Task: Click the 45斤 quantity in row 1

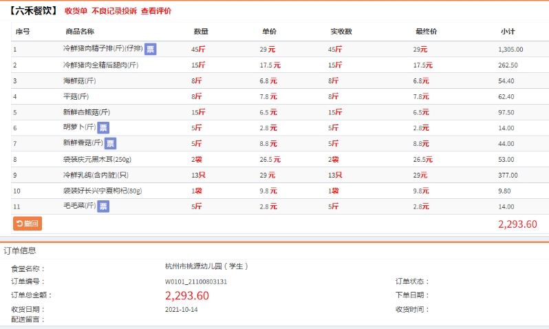Action: [198, 50]
